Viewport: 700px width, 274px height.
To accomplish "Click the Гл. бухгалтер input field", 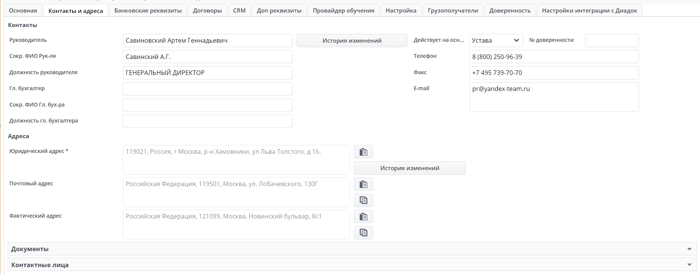I will click(x=208, y=89).
